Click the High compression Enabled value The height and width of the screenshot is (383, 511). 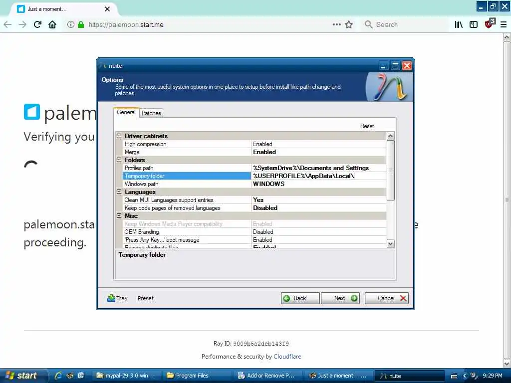click(319, 144)
